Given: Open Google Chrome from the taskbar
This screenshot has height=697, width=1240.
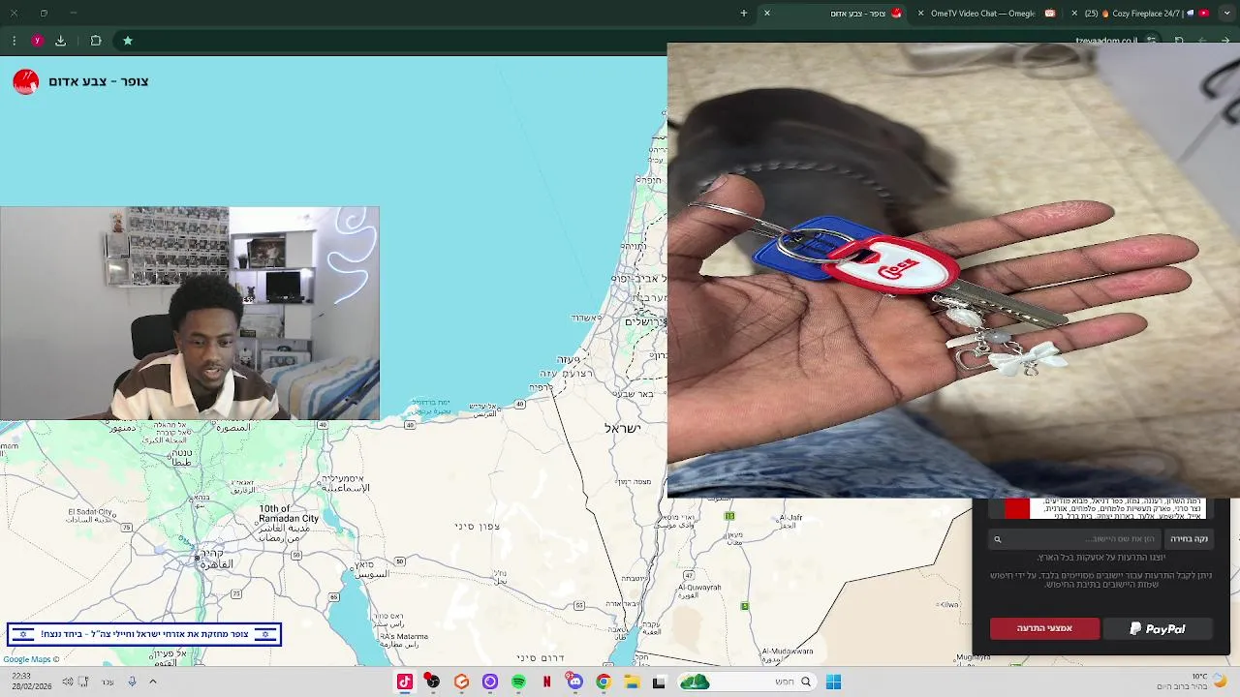Looking at the screenshot, I should click(604, 682).
